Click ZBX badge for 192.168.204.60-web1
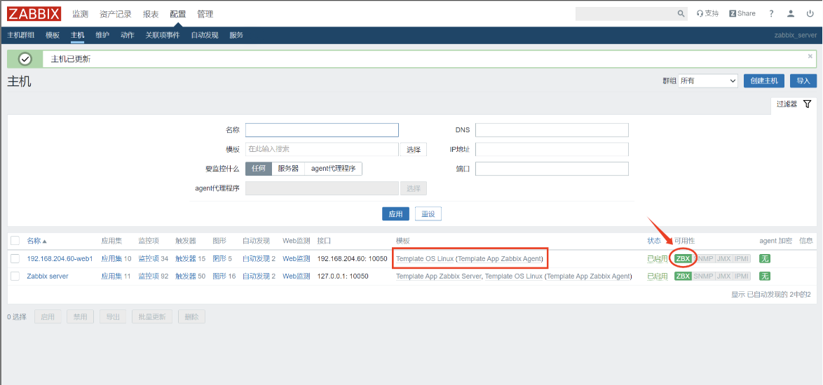This screenshot has width=823, height=385. [683, 259]
